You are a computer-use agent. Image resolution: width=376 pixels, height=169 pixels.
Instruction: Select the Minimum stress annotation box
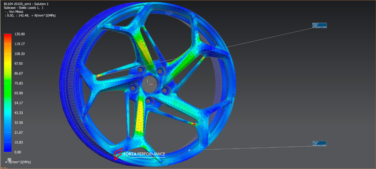(320, 144)
